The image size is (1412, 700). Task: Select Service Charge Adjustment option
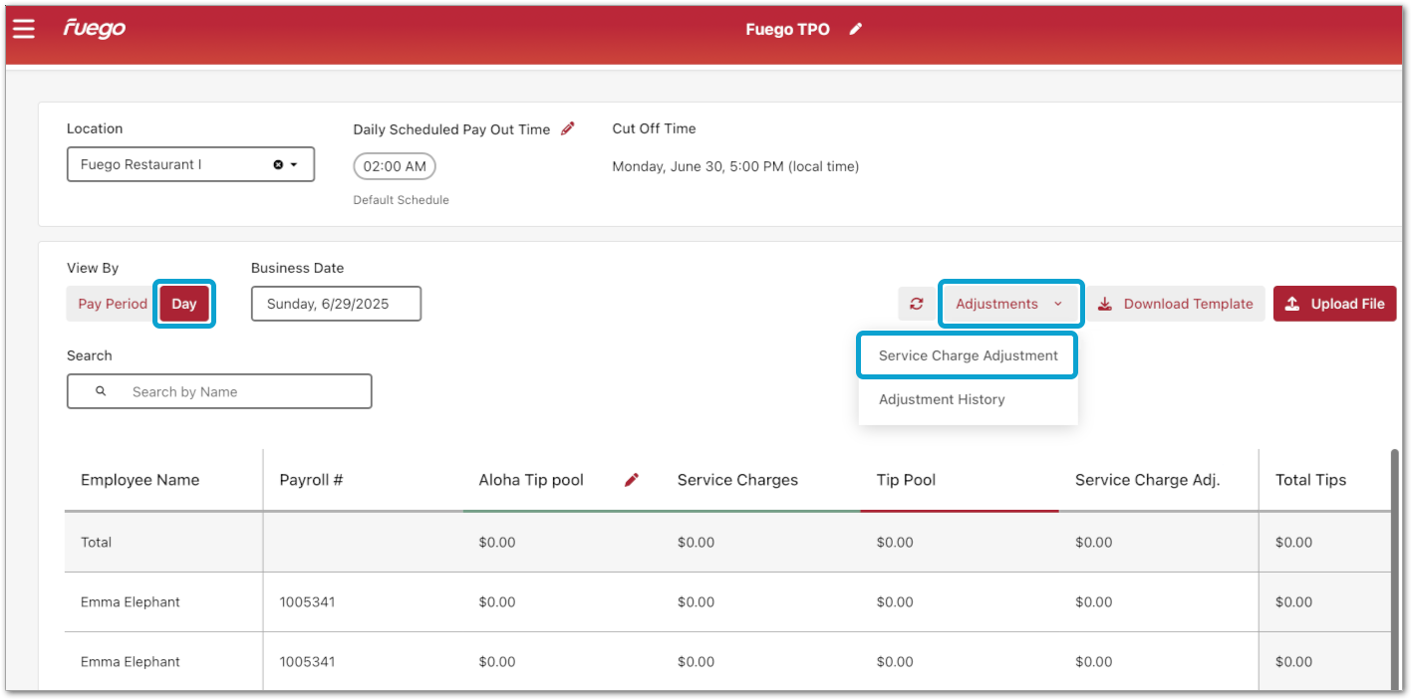(968, 355)
